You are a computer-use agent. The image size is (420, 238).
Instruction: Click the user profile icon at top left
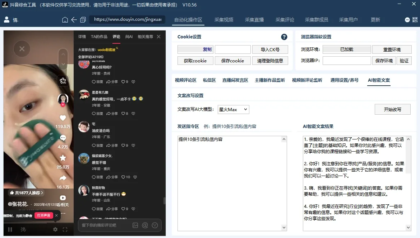(7, 20)
